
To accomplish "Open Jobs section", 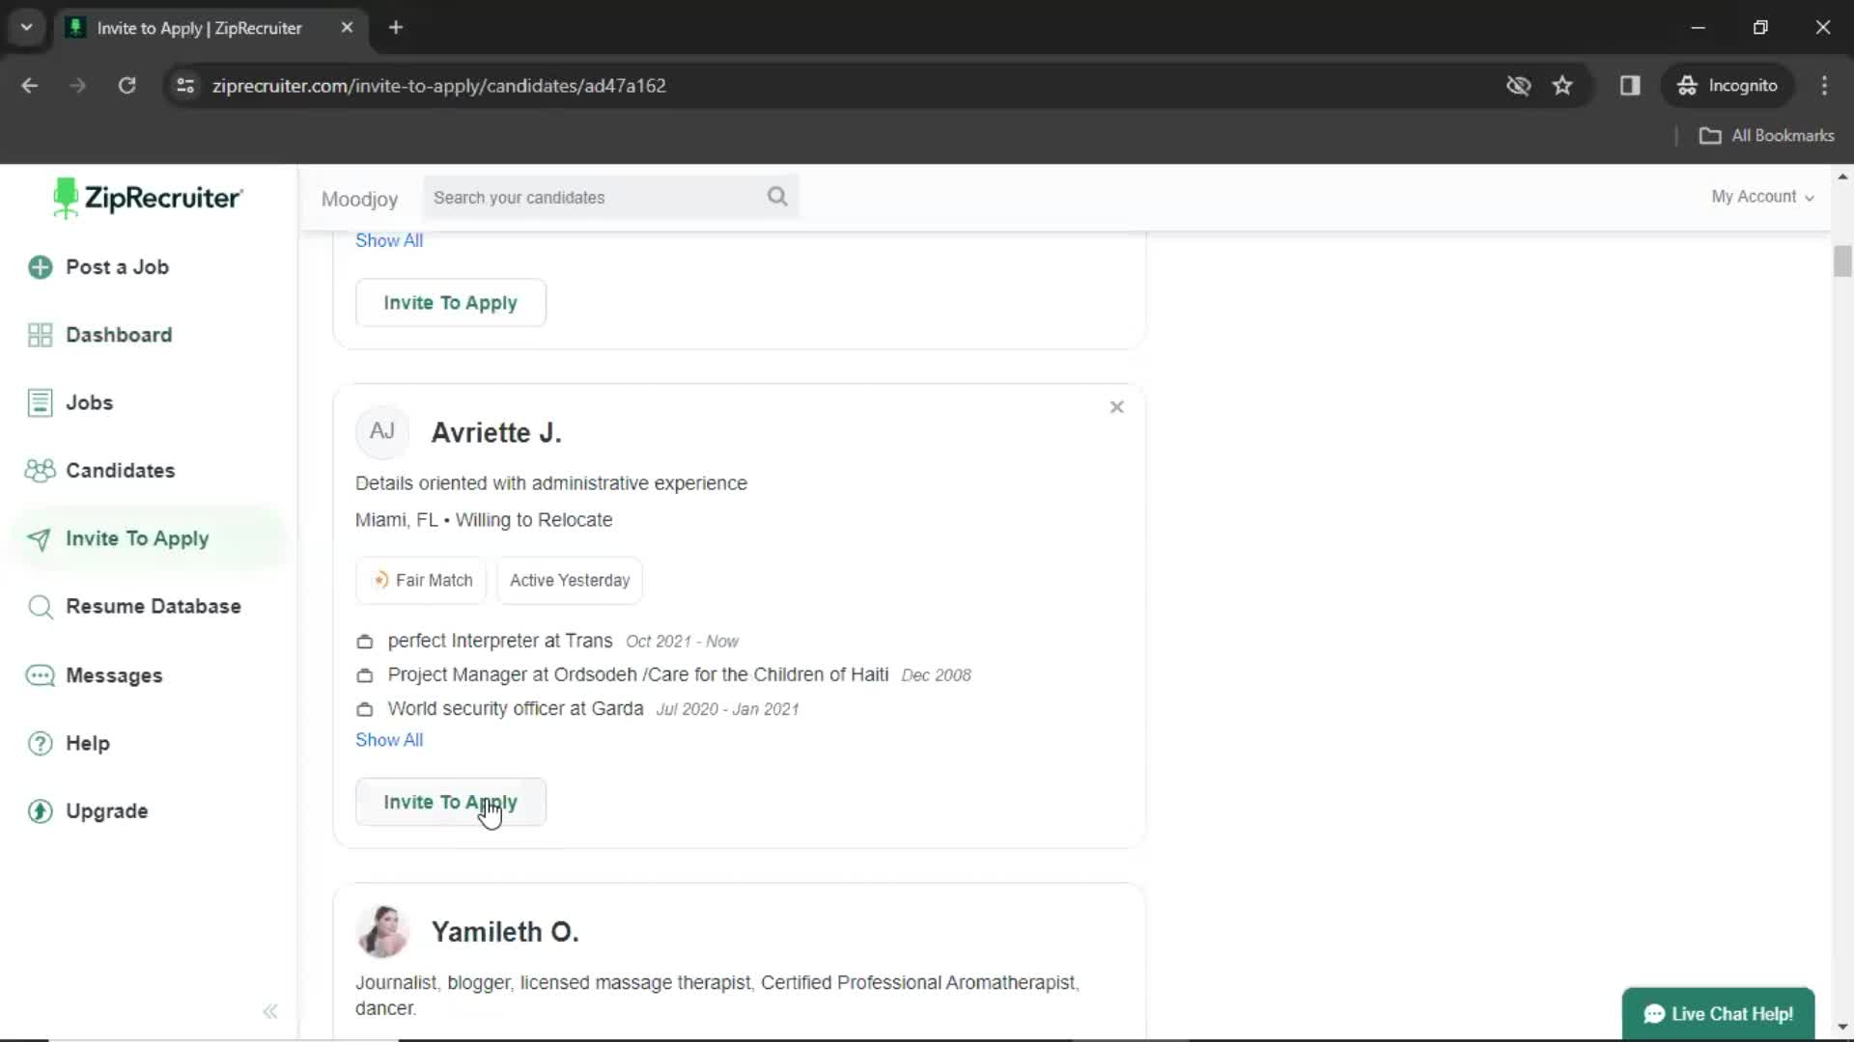I will (x=89, y=402).
